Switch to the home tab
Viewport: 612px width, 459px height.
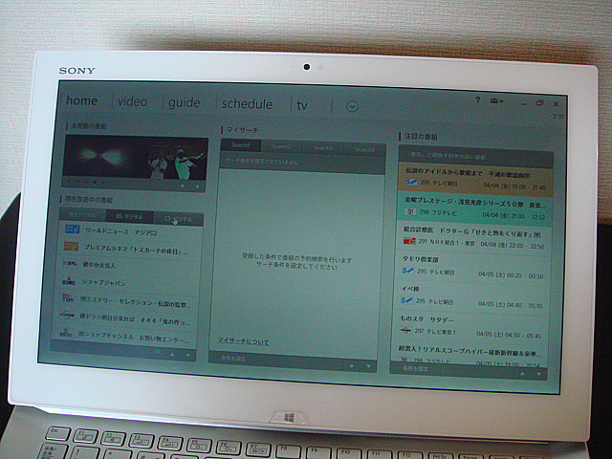(x=81, y=100)
